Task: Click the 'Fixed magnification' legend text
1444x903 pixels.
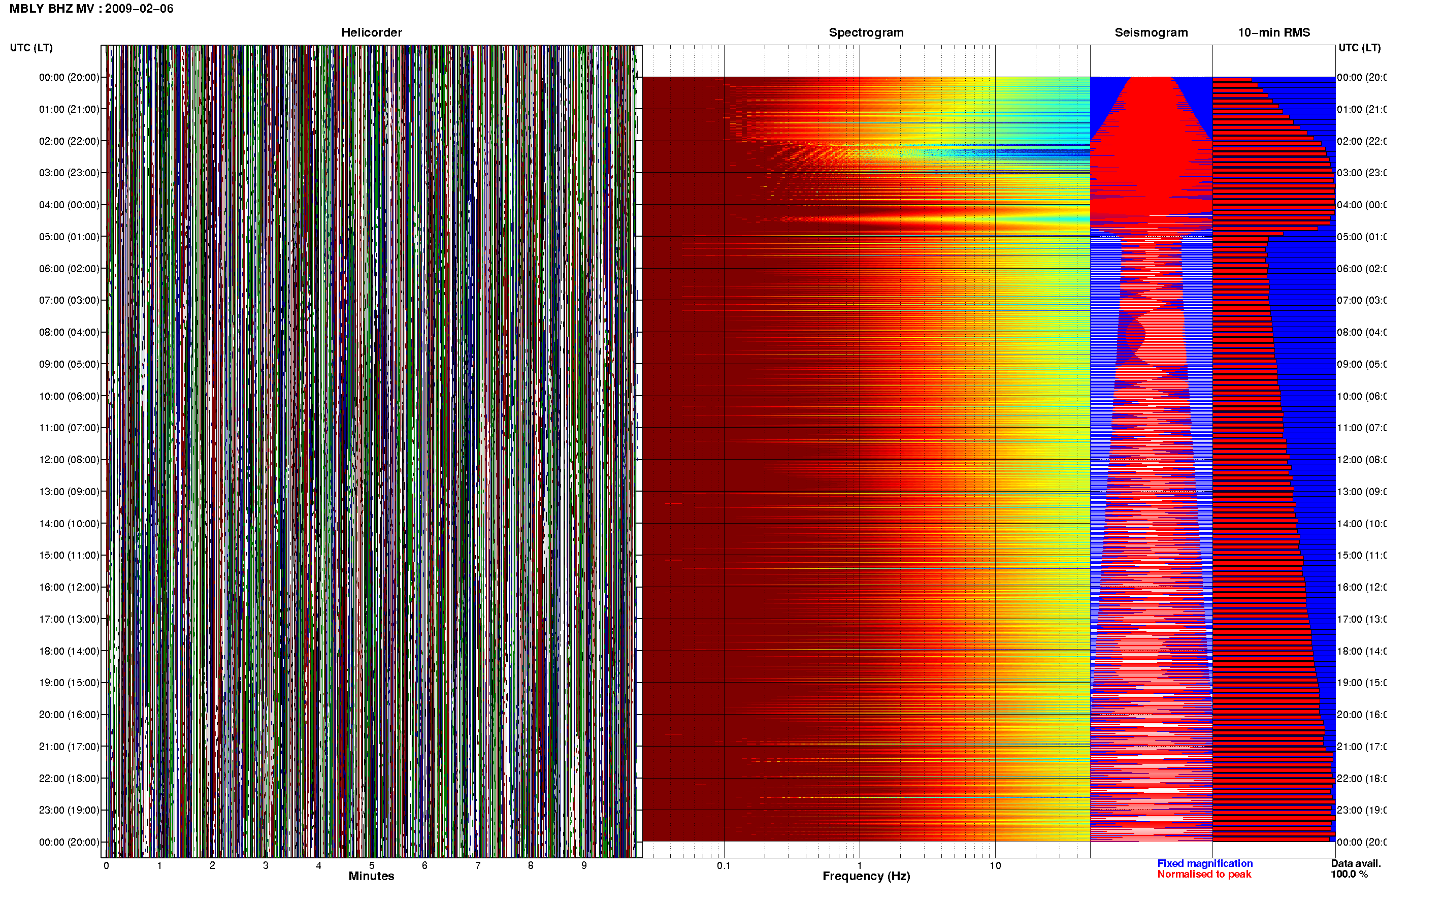Action: (1205, 863)
